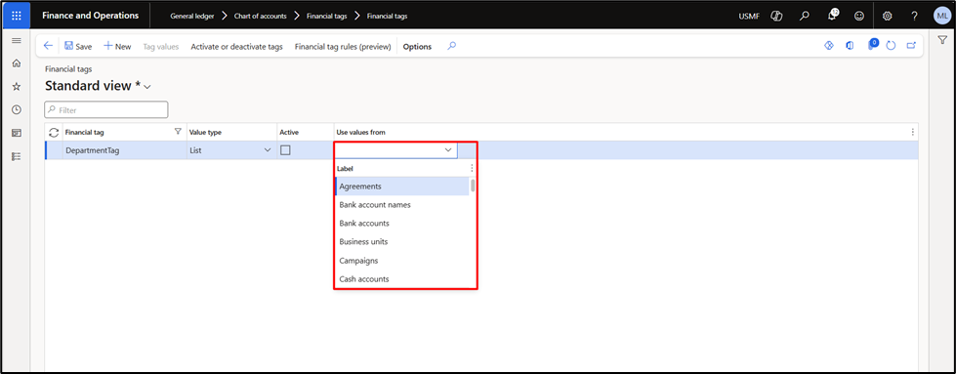Collapse the Use values from dropdown arrow
This screenshot has height=374, width=956.
click(448, 150)
